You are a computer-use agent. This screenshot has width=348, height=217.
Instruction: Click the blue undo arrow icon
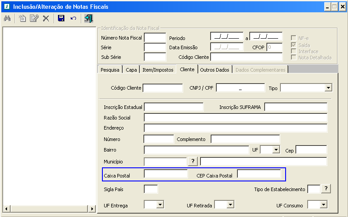73,18
